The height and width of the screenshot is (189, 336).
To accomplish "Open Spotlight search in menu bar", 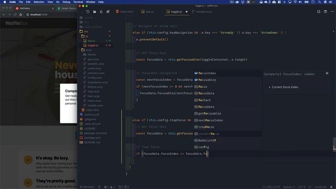I will coord(320,2).
